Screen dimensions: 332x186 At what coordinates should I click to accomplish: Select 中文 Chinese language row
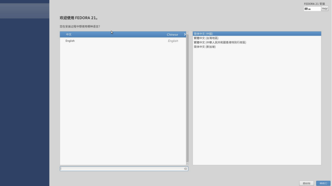point(123,34)
